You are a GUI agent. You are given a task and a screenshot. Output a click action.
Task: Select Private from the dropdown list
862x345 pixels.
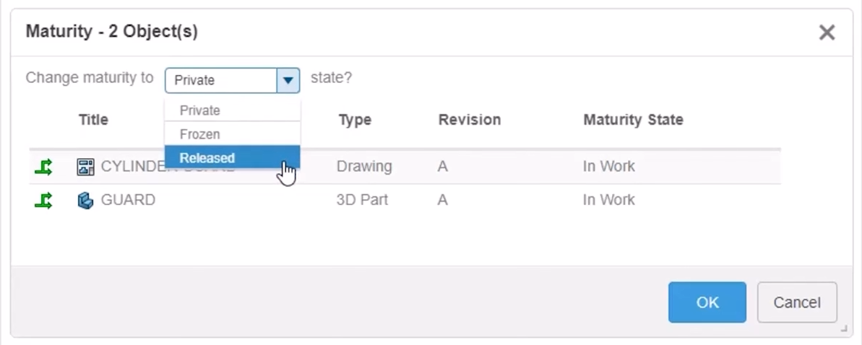pos(200,110)
